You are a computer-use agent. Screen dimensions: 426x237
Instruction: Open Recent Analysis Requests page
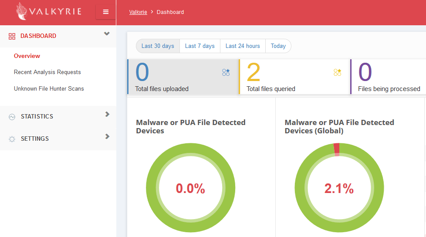pyautogui.click(x=47, y=72)
